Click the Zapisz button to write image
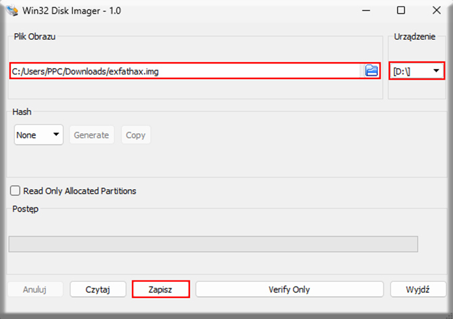453x319 pixels. click(x=161, y=289)
